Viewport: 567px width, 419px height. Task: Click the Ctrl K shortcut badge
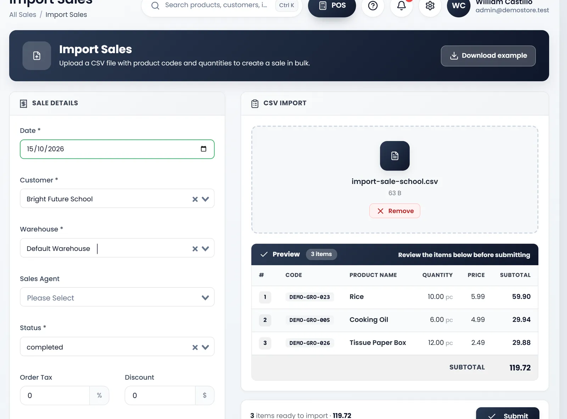tap(287, 5)
